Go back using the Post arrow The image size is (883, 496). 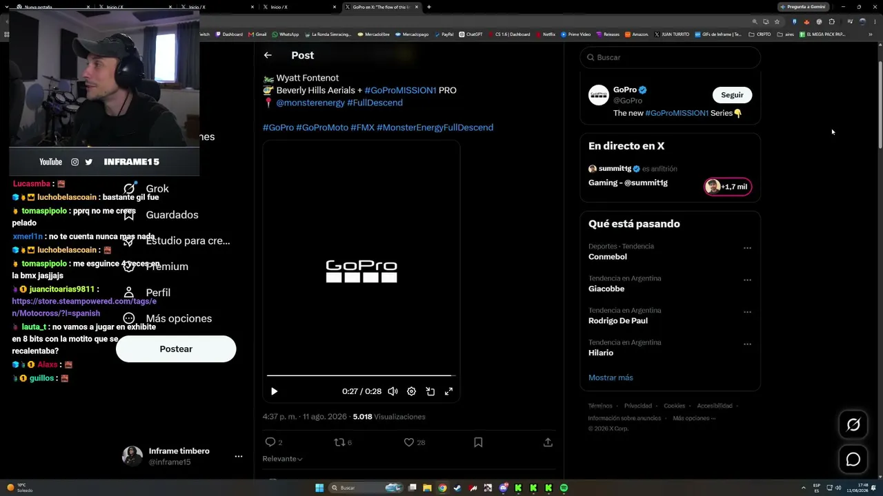tap(268, 55)
